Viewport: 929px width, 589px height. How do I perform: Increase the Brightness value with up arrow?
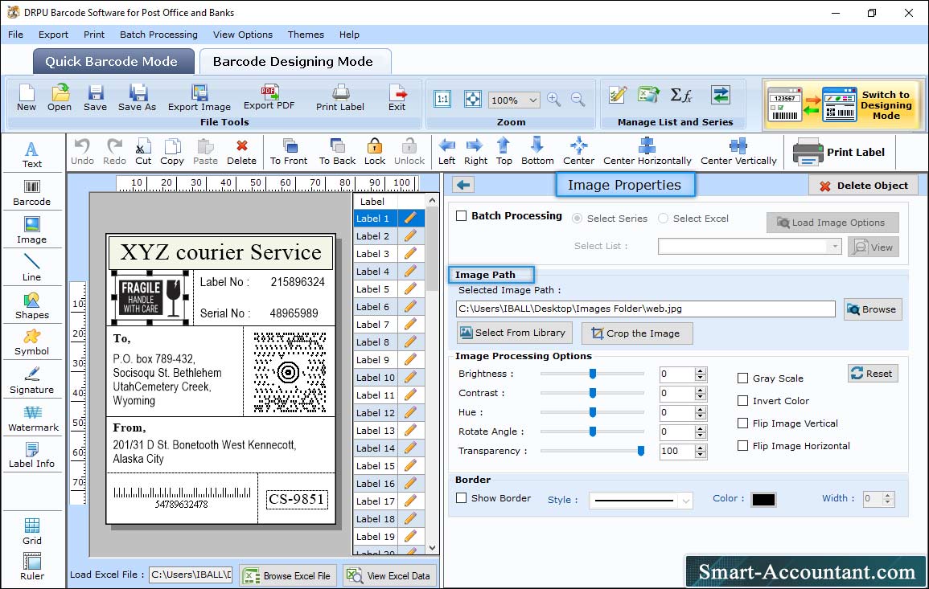701,370
